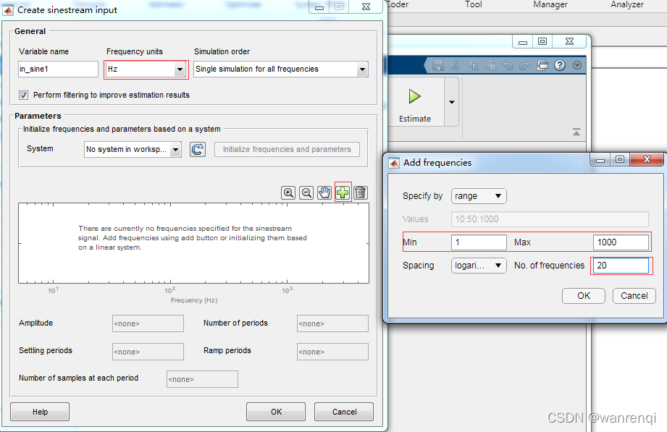Maximize the Add frequencies dialog
Screen dimensions: 667x432
point(620,159)
